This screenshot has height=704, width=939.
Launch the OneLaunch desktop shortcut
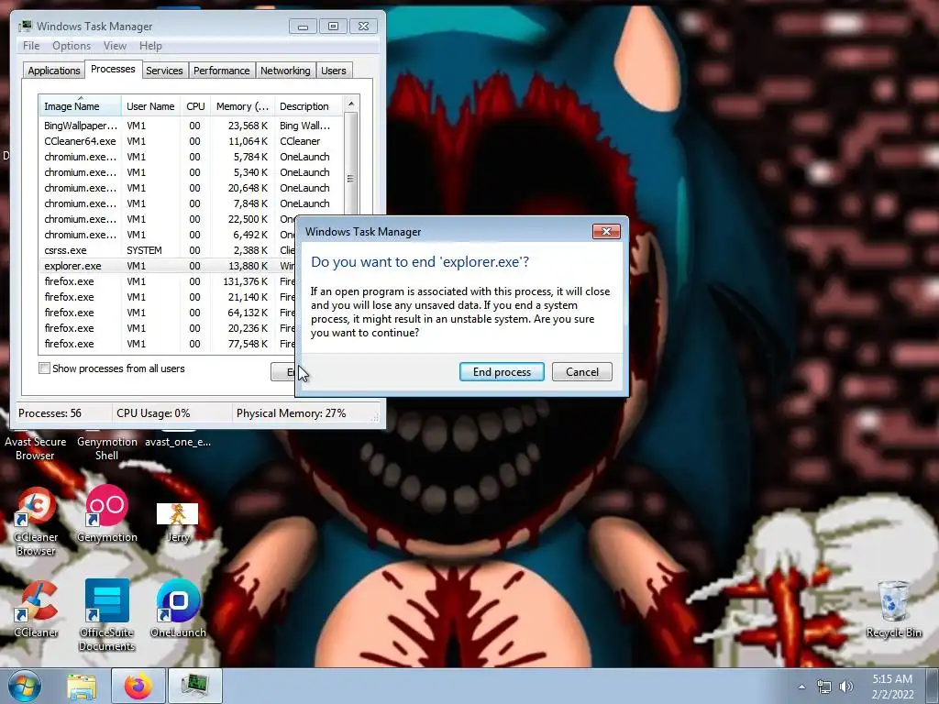pyautogui.click(x=178, y=608)
